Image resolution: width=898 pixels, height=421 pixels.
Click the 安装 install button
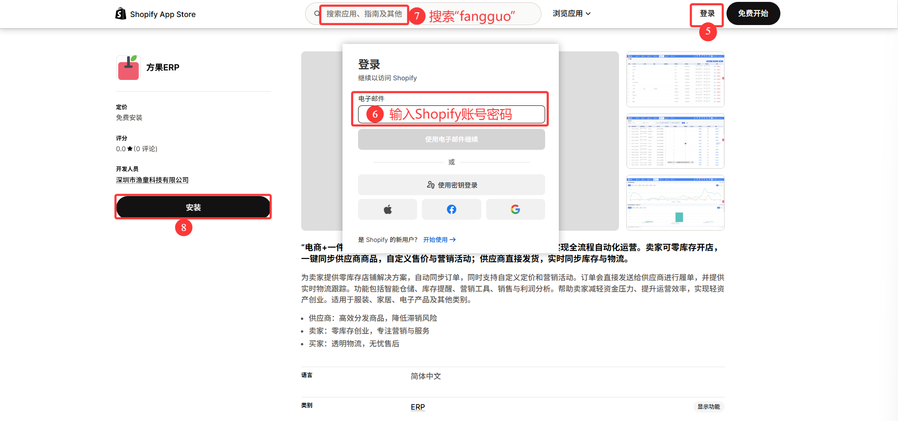[193, 207]
